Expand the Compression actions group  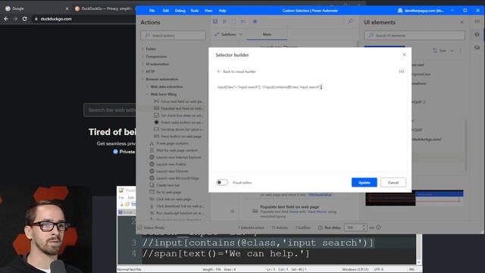point(143,56)
